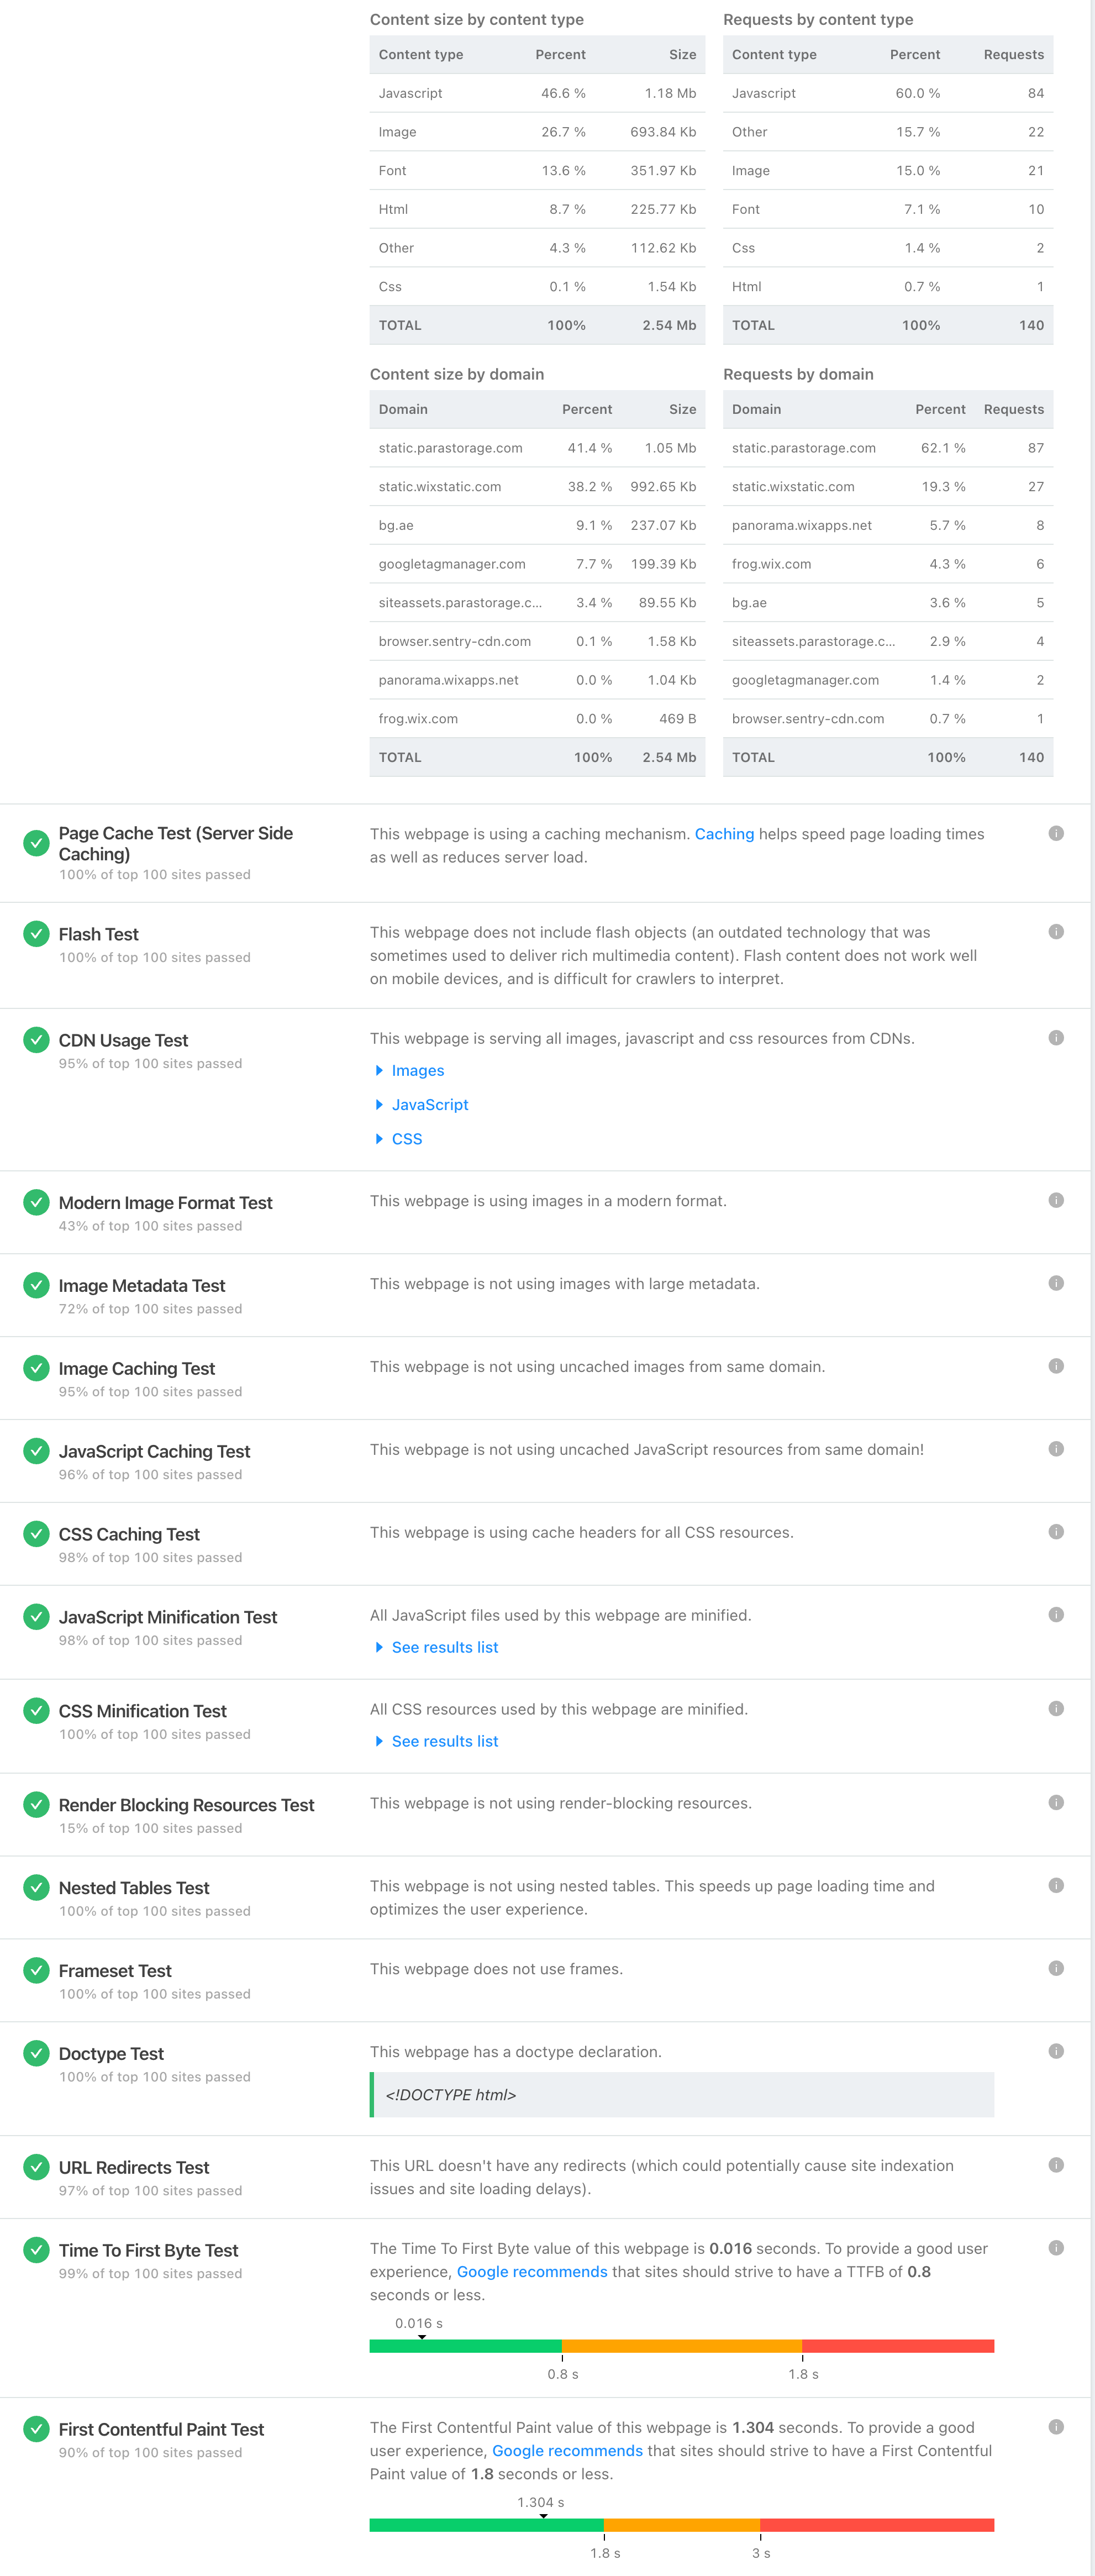This screenshot has width=1095, height=2576.
Task: Expand JavaScript Minification See results list
Action: coord(436,1646)
